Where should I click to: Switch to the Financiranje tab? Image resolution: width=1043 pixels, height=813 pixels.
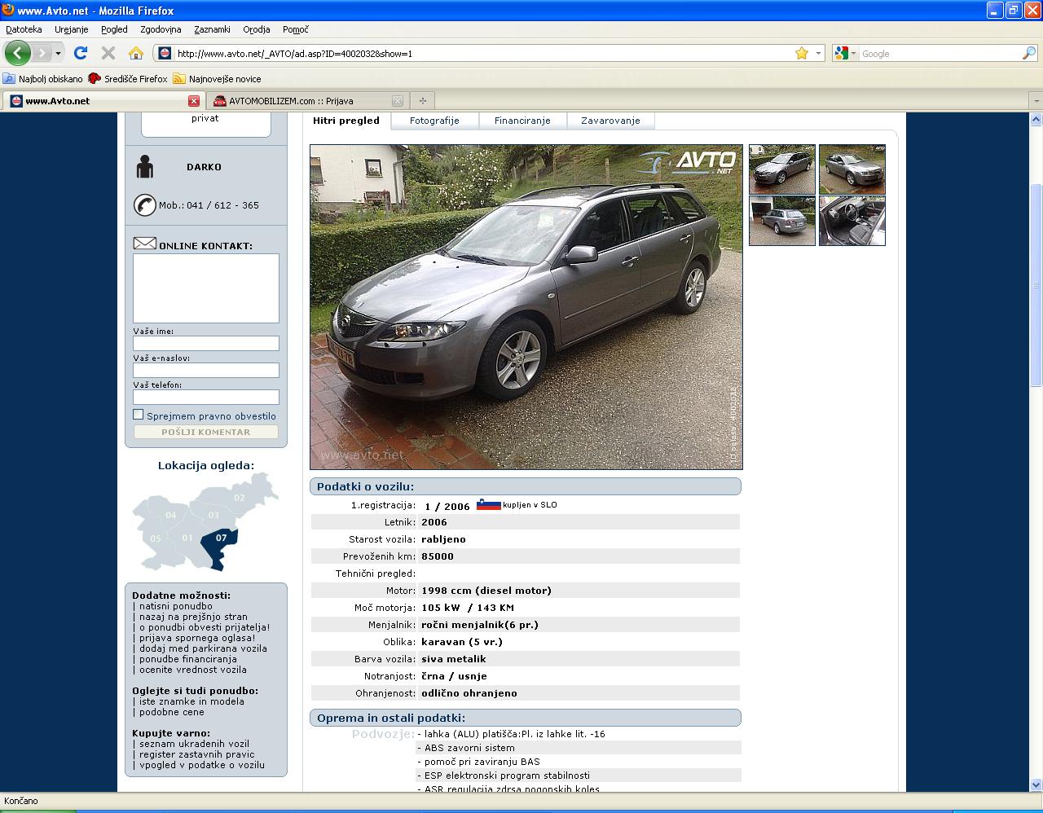pyautogui.click(x=522, y=121)
